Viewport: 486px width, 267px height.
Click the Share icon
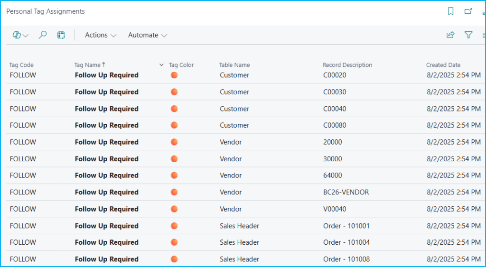click(450, 35)
